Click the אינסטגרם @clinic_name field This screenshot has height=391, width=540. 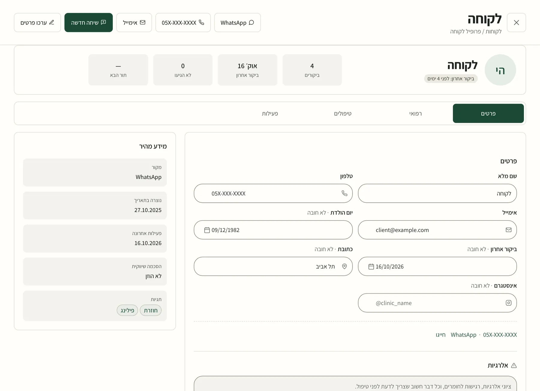(437, 303)
